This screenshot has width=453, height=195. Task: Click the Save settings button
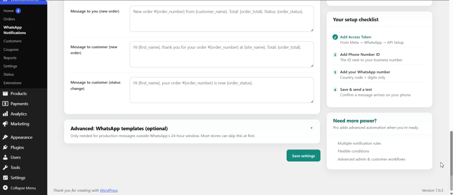[x=303, y=155]
